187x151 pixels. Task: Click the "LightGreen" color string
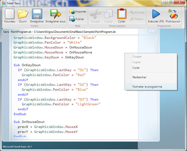(x=88, y=104)
